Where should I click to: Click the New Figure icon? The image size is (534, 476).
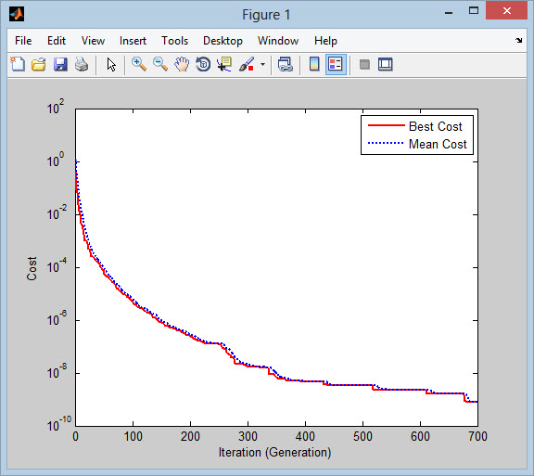18,64
